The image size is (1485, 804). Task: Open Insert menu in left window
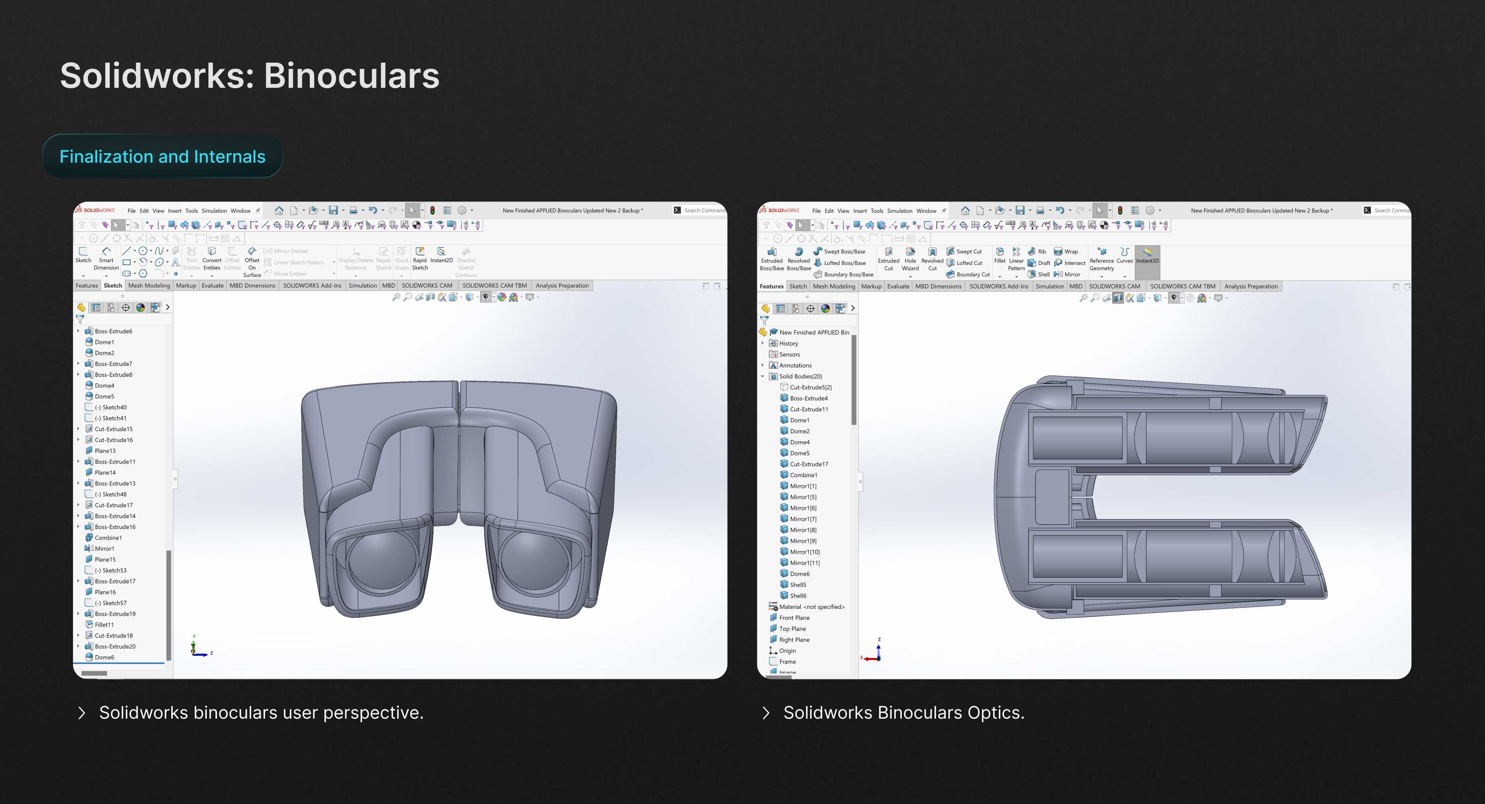[175, 211]
